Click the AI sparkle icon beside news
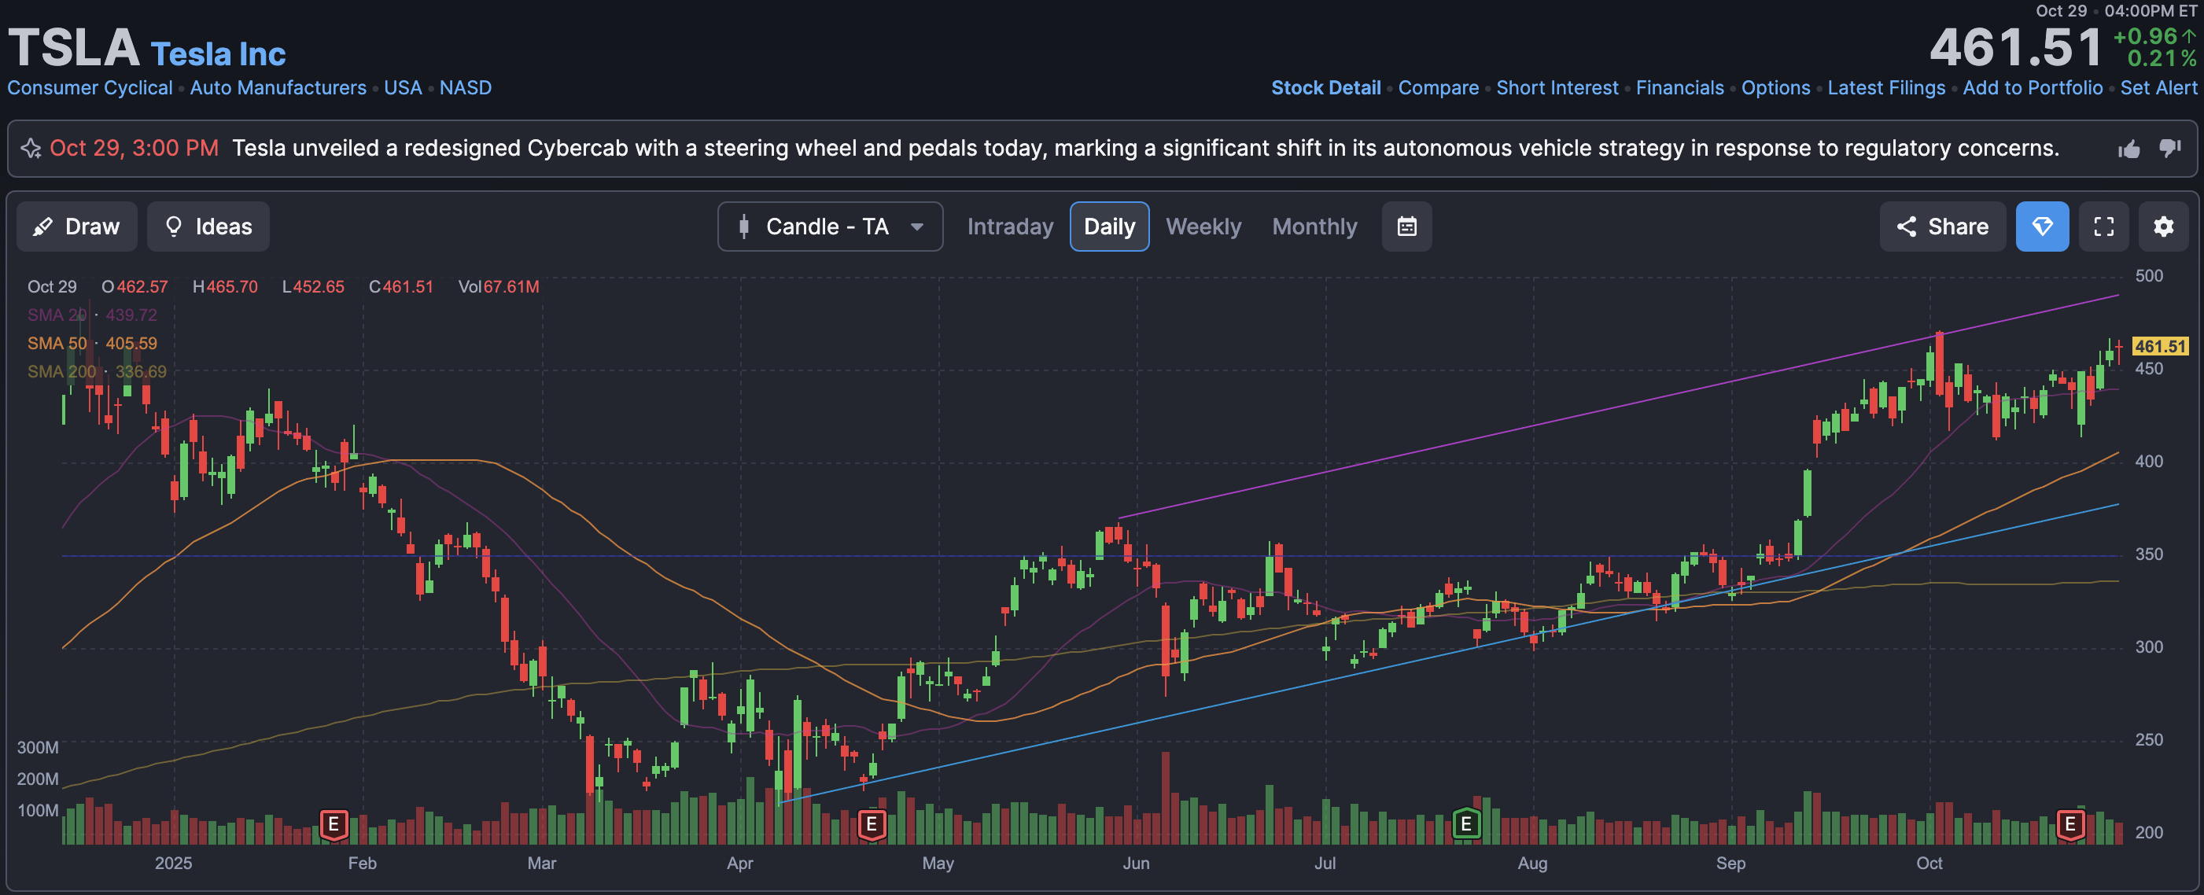The width and height of the screenshot is (2204, 895). point(31,149)
